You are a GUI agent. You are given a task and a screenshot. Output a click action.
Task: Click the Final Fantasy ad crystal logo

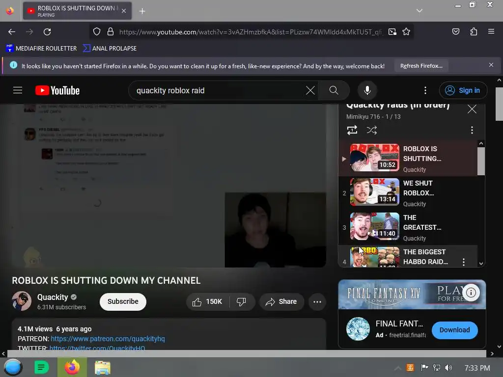pyautogui.click(x=358, y=329)
